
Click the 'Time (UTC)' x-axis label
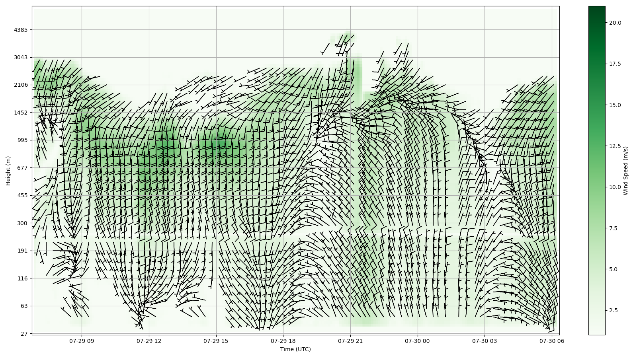pyautogui.click(x=295, y=349)
